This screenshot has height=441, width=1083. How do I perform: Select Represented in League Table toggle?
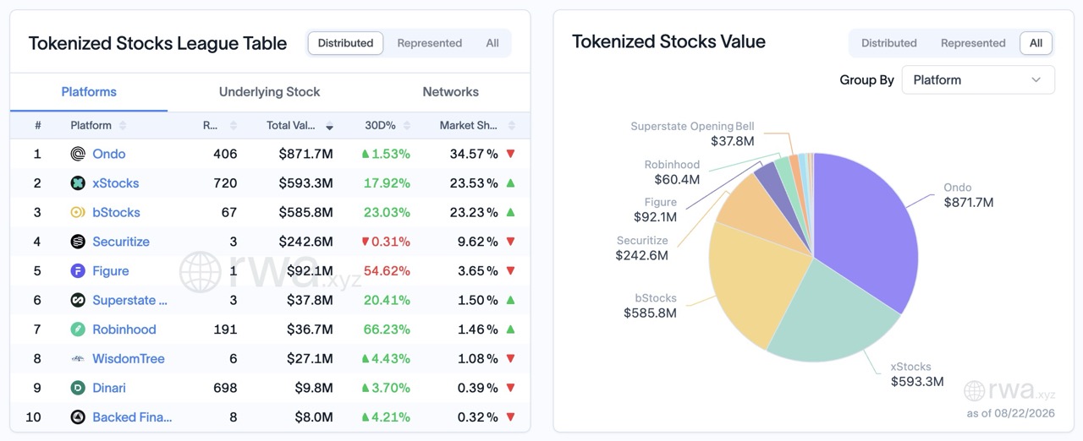[x=430, y=43]
